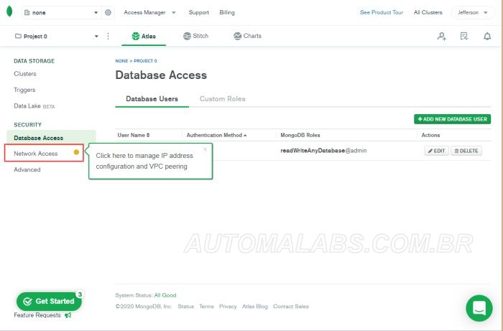Open Clusters in the sidebar
The width and height of the screenshot is (503, 331).
pyautogui.click(x=25, y=74)
